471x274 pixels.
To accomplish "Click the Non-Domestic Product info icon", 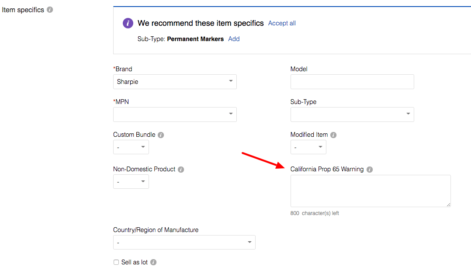I will (180, 169).
